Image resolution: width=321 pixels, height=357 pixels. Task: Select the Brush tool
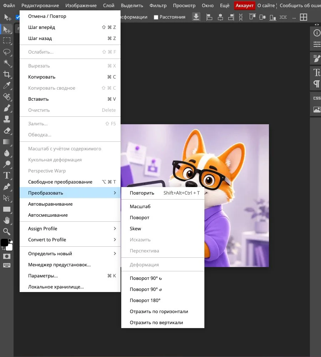pos(7,108)
